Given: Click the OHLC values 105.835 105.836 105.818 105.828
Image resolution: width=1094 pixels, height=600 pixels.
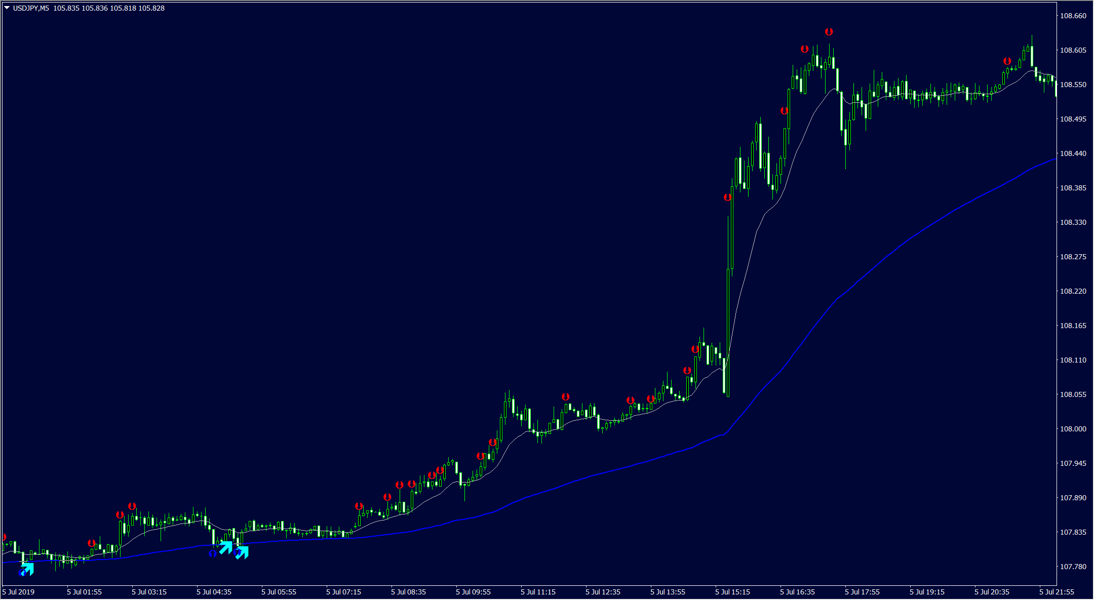Looking at the screenshot, I should coord(109,8).
